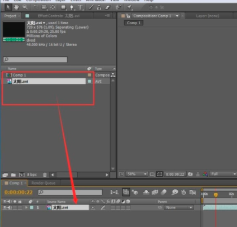This screenshot has height=227, width=237.
Task: Open the Full resolution dropdown
Action: click(223, 174)
